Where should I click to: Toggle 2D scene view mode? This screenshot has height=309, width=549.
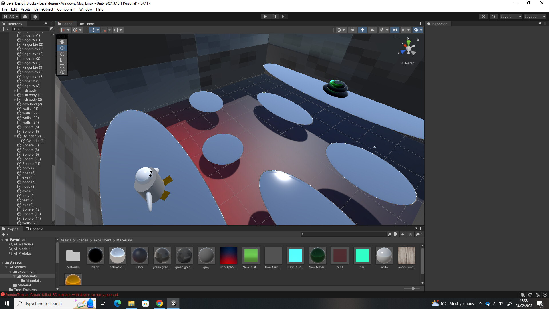click(x=352, y=30)
